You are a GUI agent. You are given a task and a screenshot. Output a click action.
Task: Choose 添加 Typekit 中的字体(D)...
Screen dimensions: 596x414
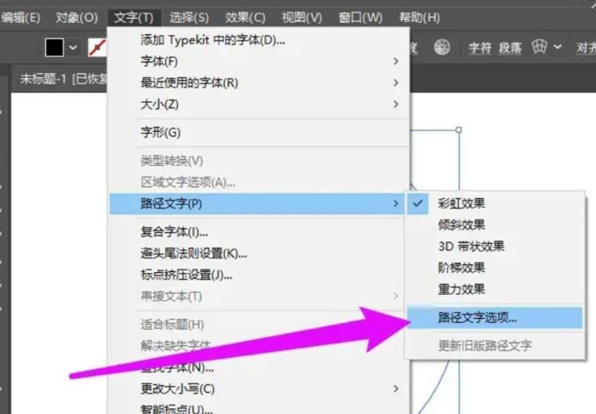(259, 40)
